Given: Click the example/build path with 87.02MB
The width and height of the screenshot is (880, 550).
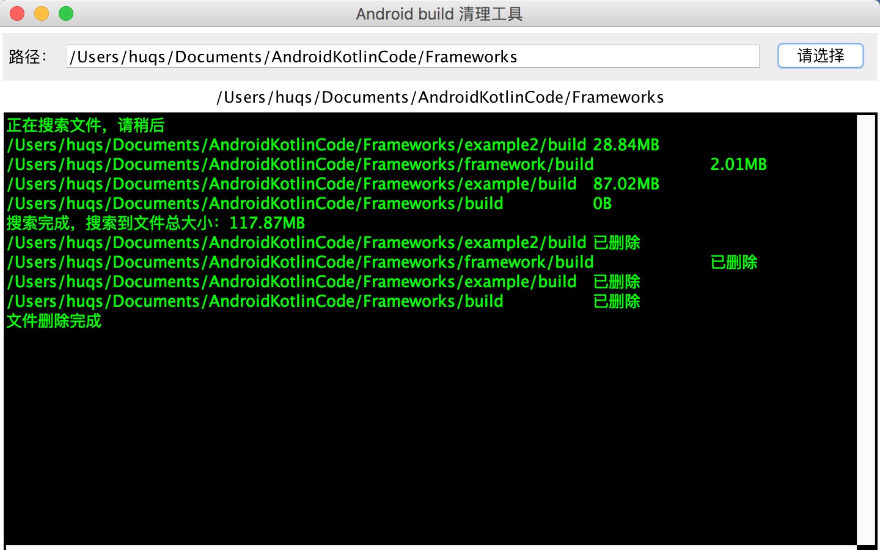Looking at the screenshot, I should [291, 184].
